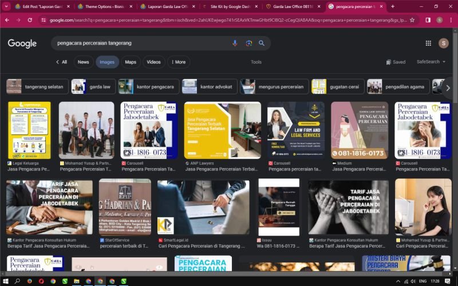This screenshot has height=286, width=458.
Task: Open Google Lens image search
Action: (248, 43)
